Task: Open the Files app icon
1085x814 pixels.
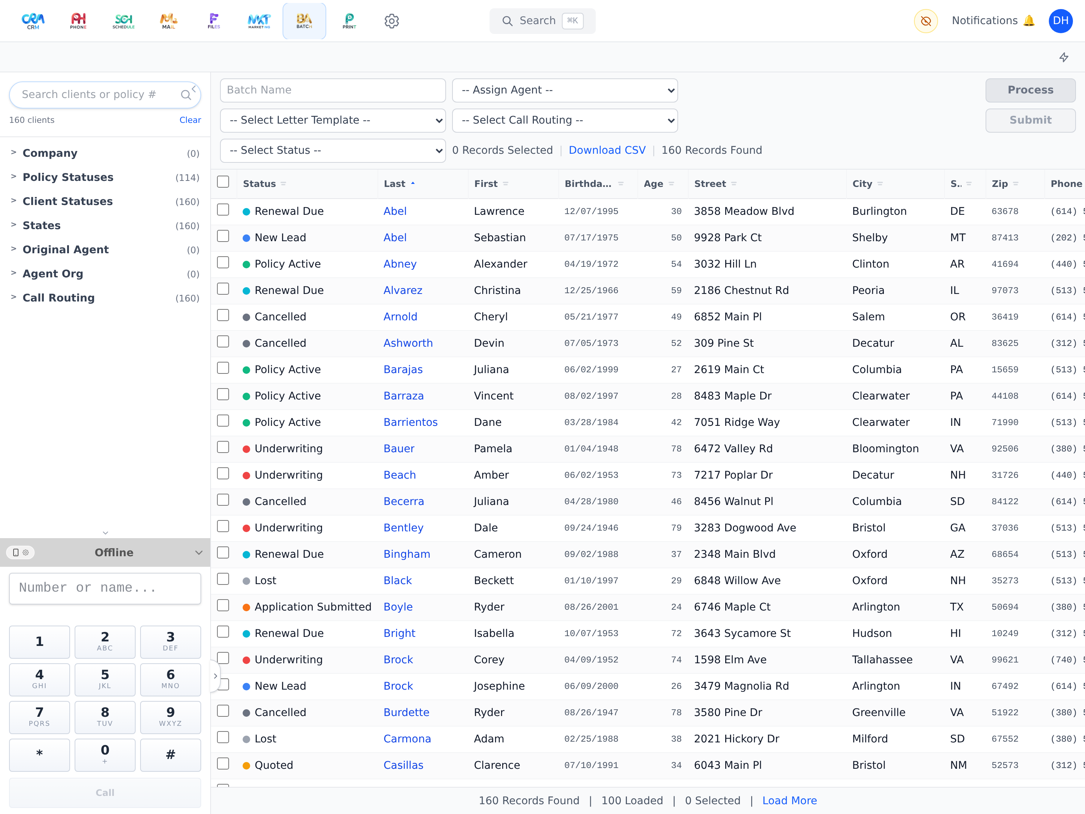Action: pyautogui.click(x=214, y=21)
